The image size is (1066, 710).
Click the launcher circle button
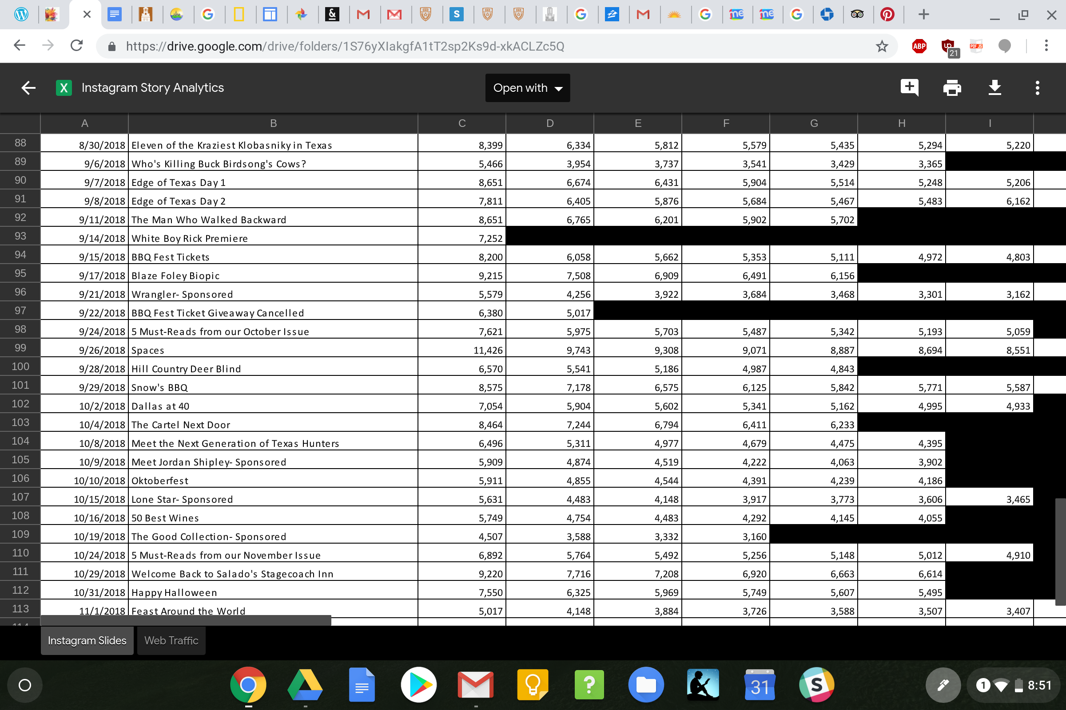(x=25, y=685)
